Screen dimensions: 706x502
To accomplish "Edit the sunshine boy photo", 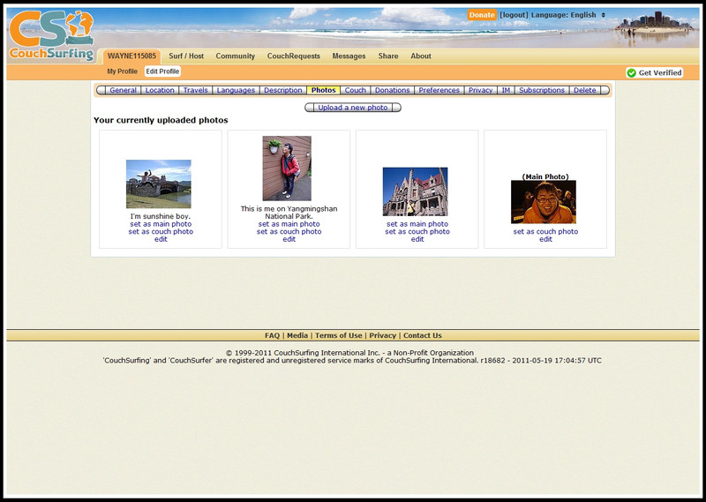I will (161, 239).
